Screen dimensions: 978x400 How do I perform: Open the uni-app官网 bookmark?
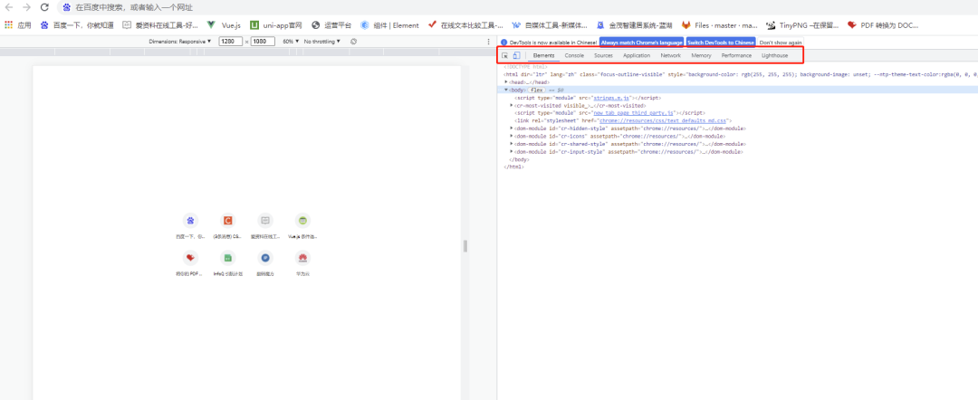[276, 25]
